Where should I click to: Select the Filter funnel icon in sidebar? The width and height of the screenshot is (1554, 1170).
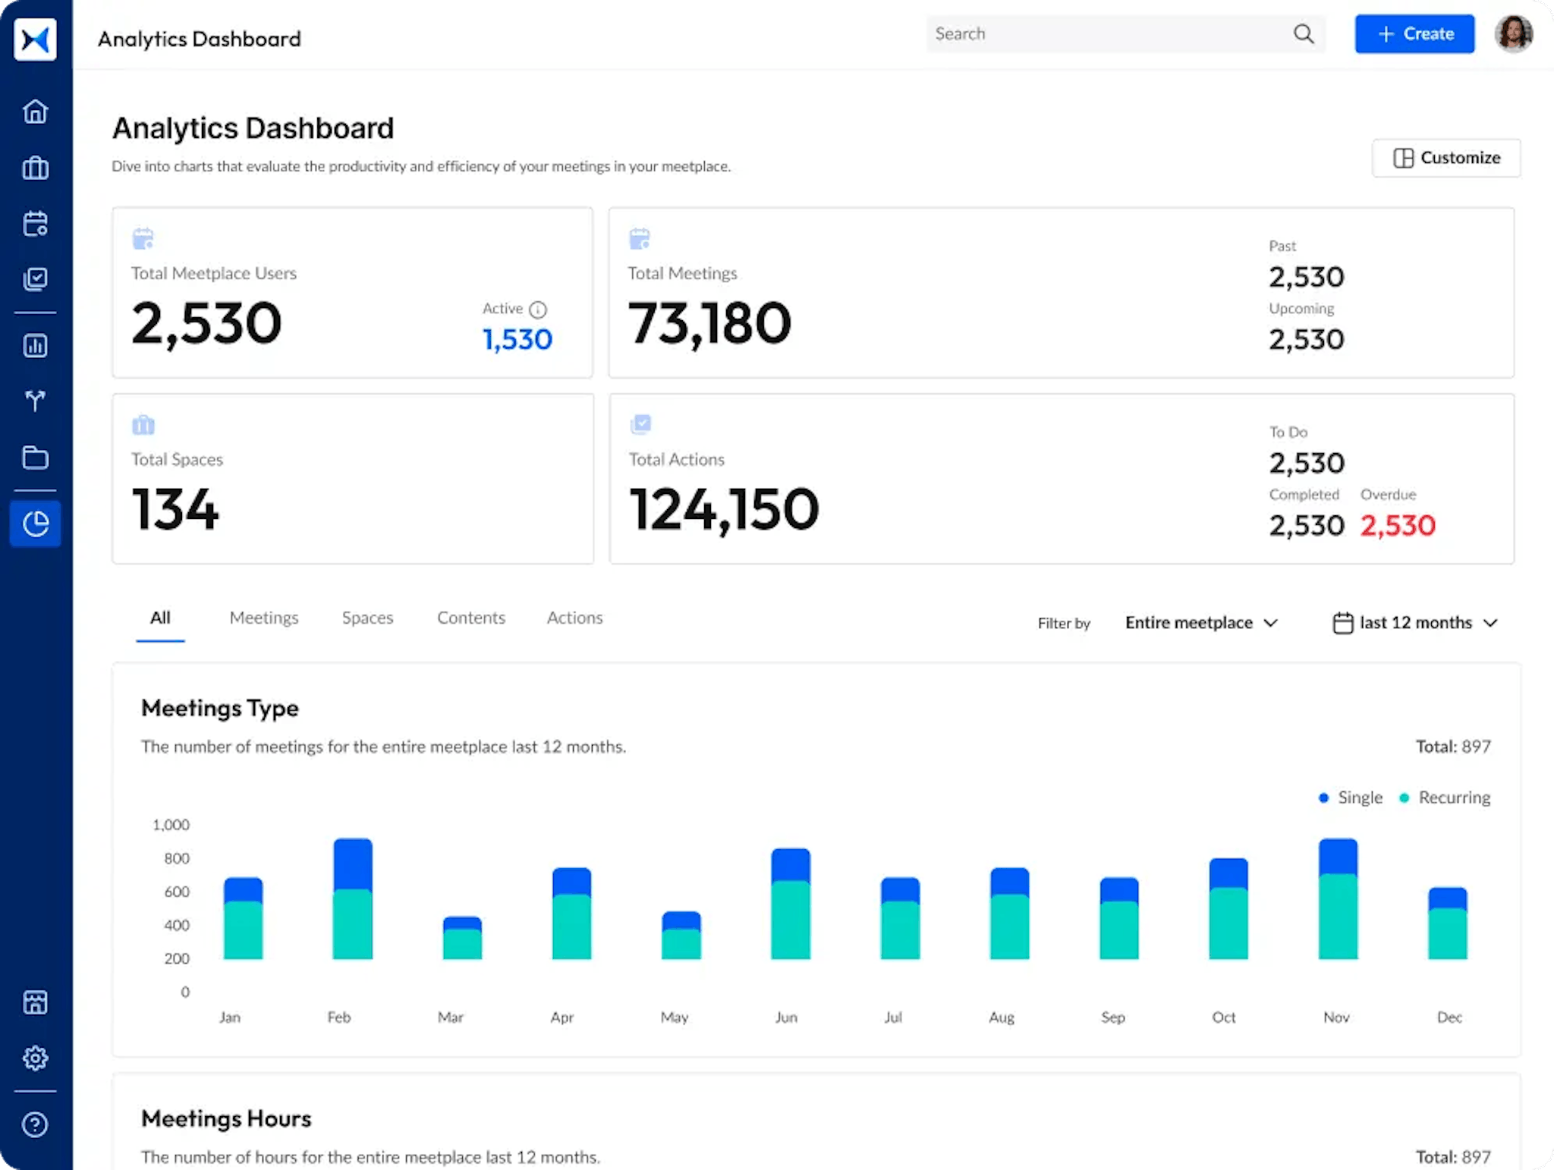coord(34,401)
